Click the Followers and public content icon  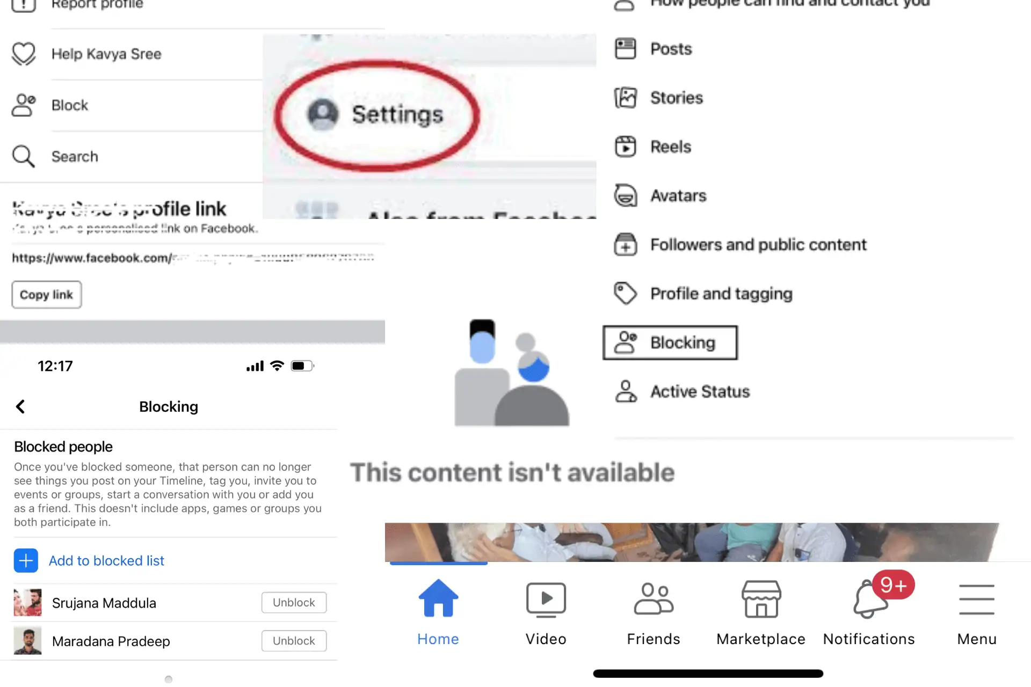click(625, 244)
